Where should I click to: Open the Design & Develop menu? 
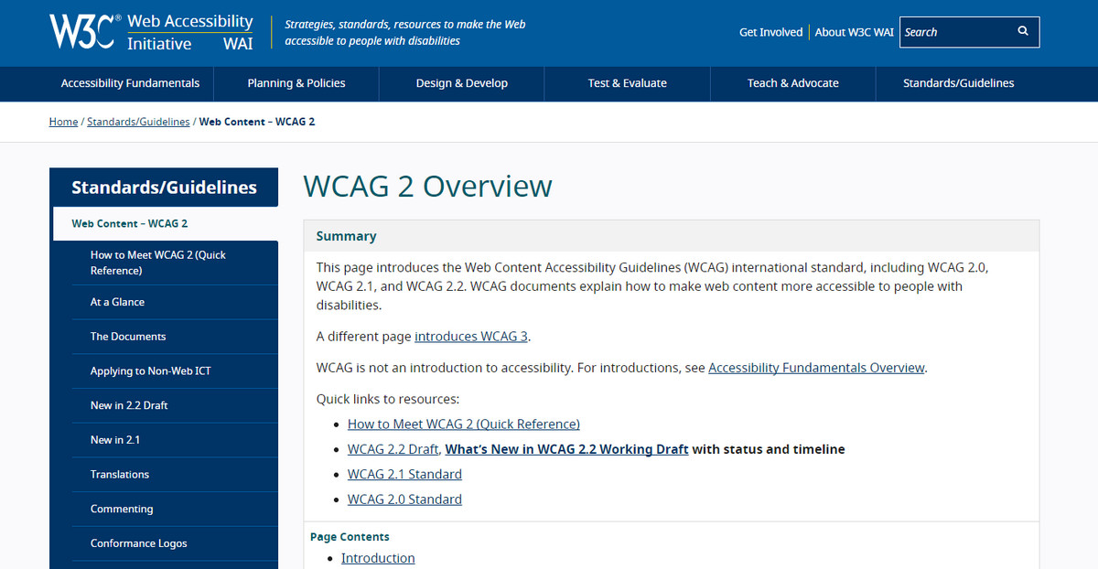[462, 83]
